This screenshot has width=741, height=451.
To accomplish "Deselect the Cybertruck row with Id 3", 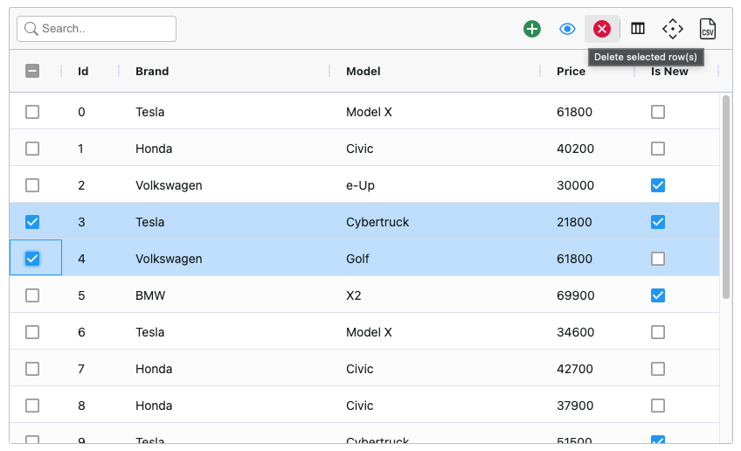I will [x=32, y=222].
